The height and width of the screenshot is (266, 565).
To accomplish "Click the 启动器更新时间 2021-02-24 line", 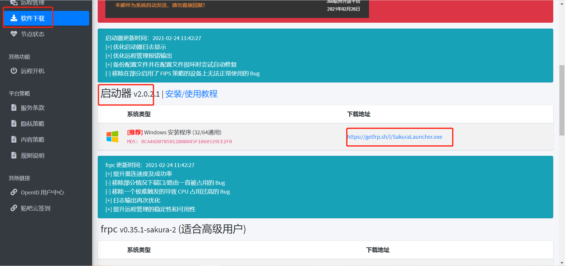I will click(x=153, y=38).
